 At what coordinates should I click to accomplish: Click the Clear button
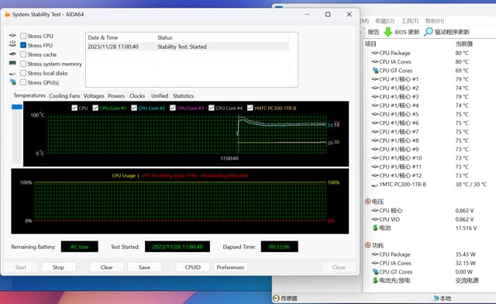coord(107,268)
